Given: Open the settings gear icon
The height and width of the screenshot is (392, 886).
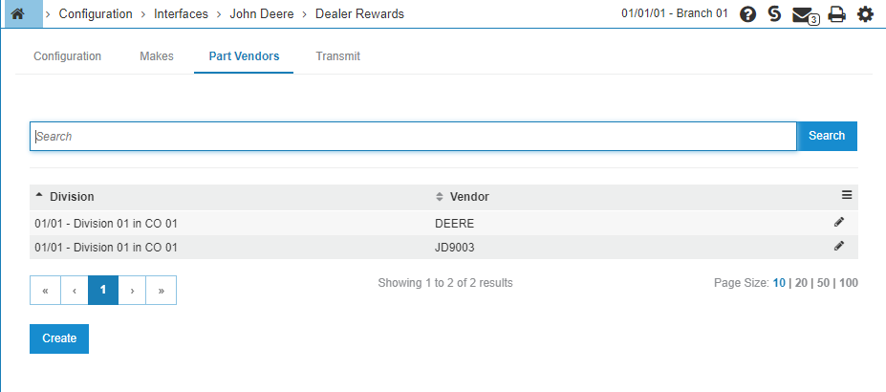Looking at the screenshot, I should point(865,14).
